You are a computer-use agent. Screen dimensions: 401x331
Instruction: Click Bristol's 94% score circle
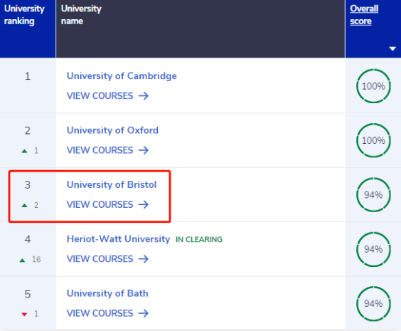[373, 195]
